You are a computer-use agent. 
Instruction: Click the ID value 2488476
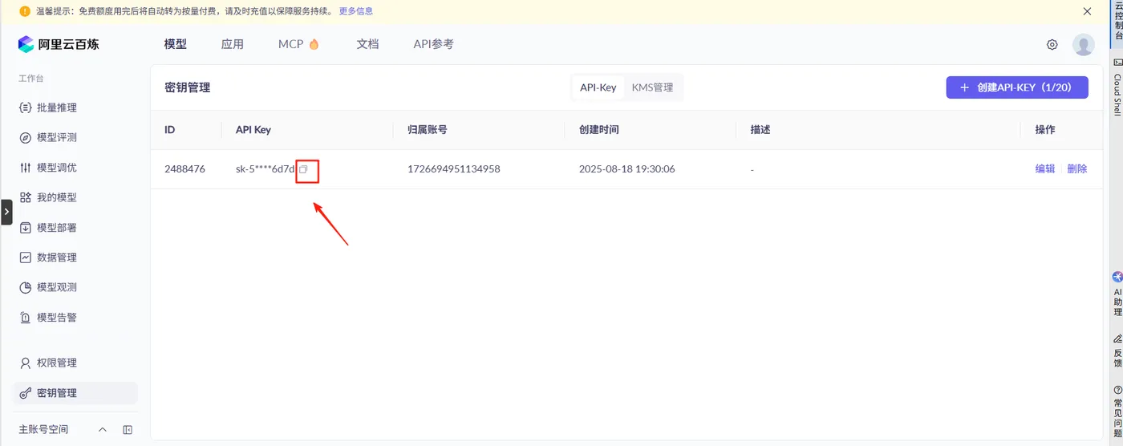click(184, 169)
